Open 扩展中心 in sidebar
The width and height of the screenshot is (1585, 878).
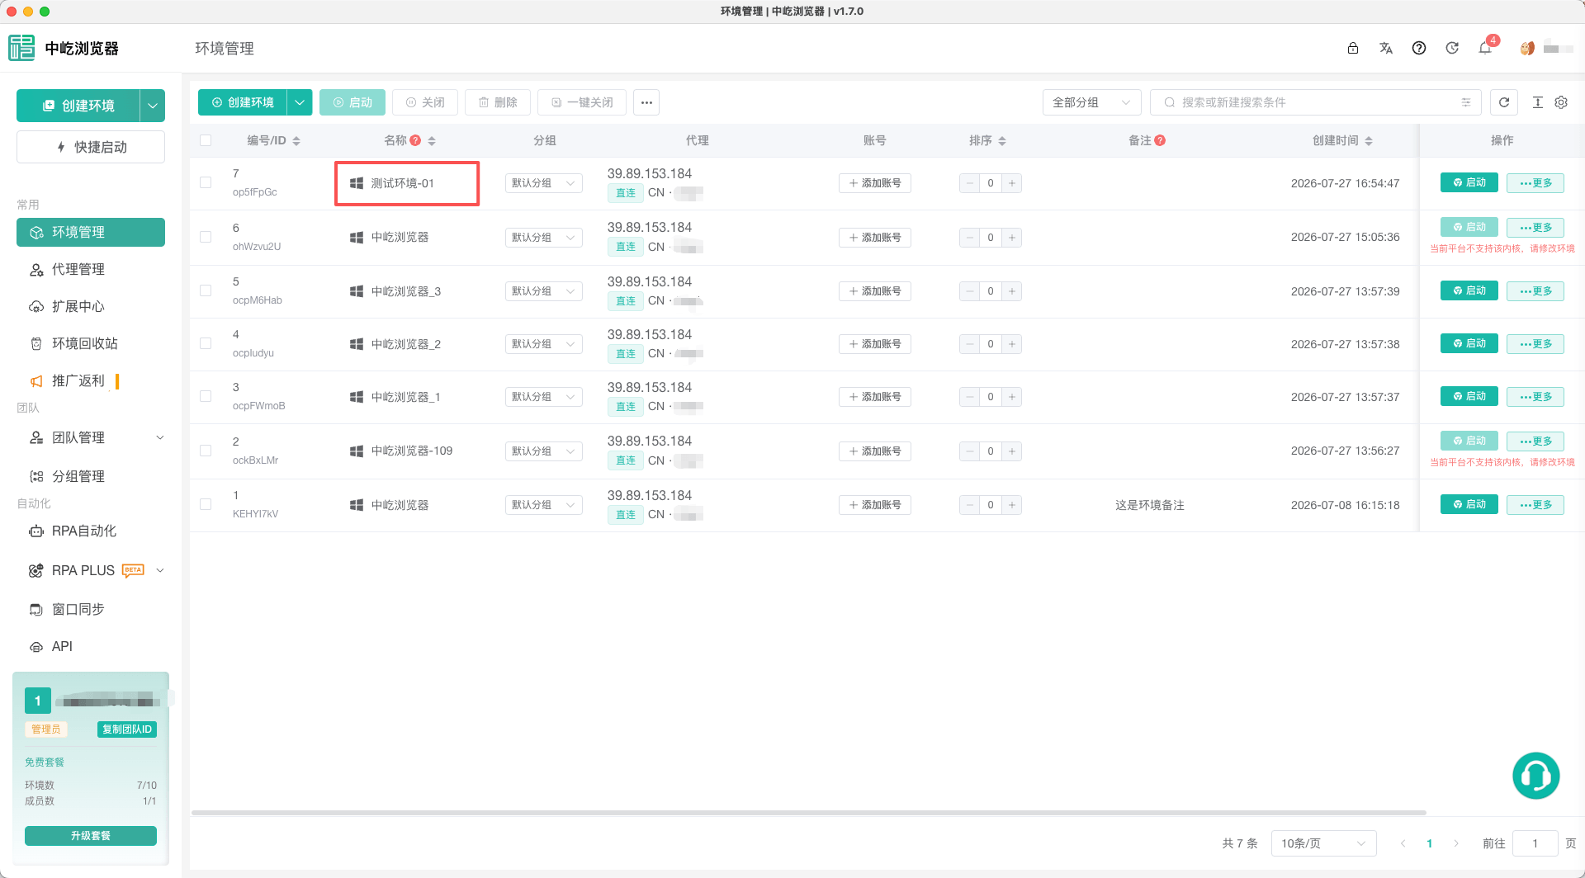(91, 306)
